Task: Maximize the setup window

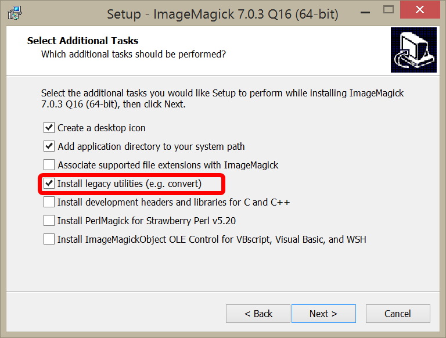Action: [x=389, y=10]
